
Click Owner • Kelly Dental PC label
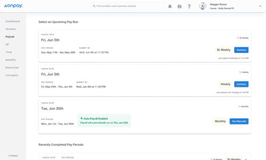coord(222,8)
